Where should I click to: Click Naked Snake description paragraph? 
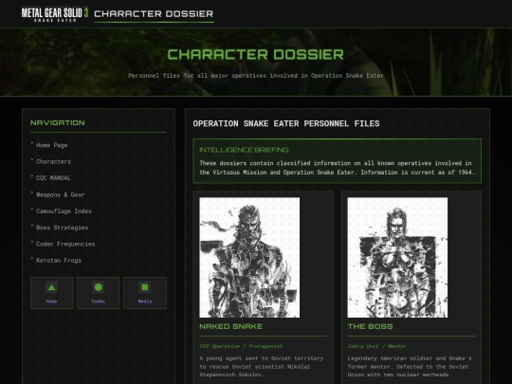[262, 366]
